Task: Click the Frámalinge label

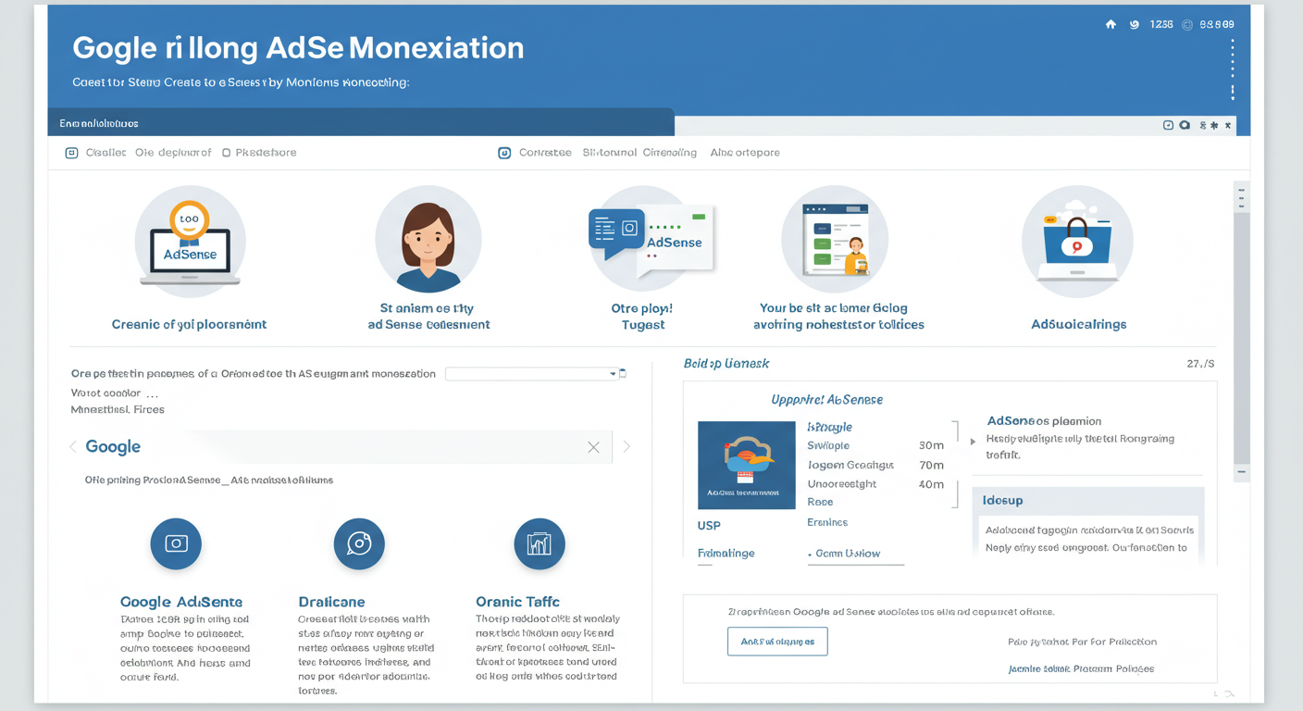Action: 726,554
